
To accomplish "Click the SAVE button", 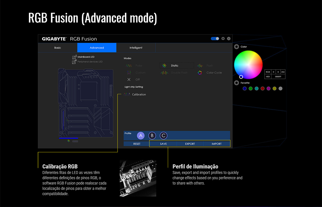I will [163, 144].
